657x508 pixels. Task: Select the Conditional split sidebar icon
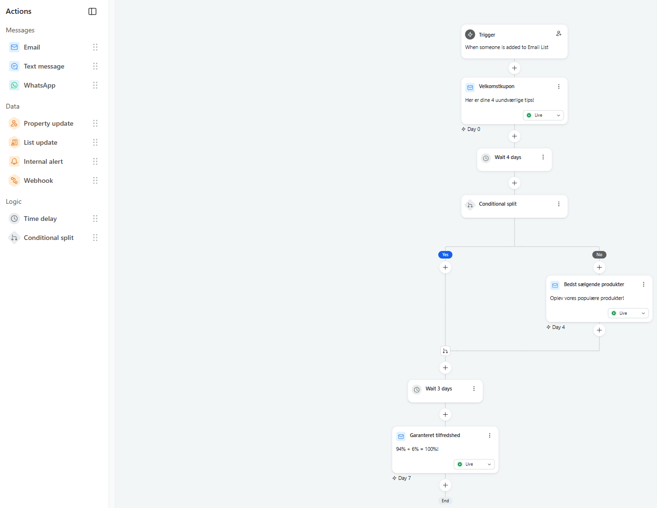pyautogui.click(x=14, y=238)
